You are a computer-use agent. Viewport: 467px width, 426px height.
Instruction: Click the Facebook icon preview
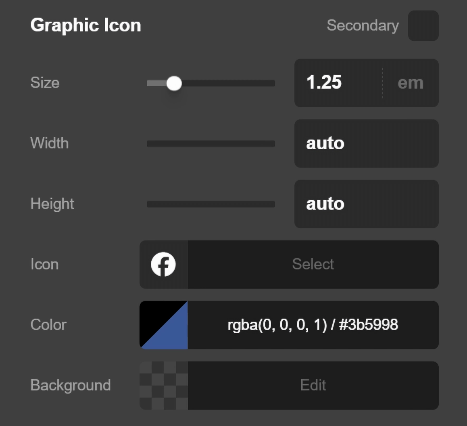163,264
